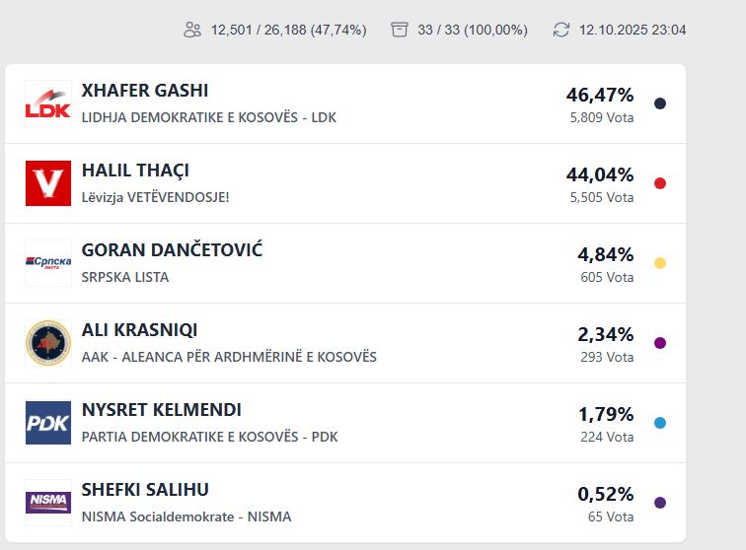This screenshot has height=550, width=746.
Task: Click the refresh timestamp icon
Action: point(561,30)
